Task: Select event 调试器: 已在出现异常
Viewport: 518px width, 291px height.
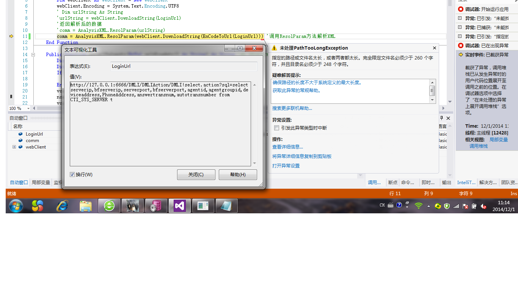Action: [487, 45]
